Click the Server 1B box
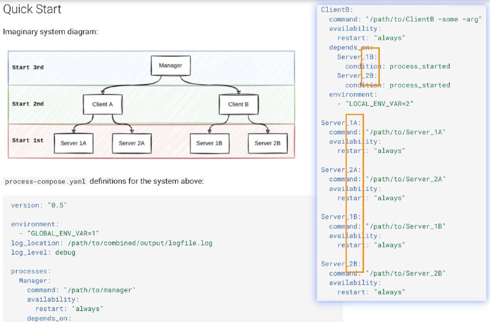 click(x=209, y=143)
